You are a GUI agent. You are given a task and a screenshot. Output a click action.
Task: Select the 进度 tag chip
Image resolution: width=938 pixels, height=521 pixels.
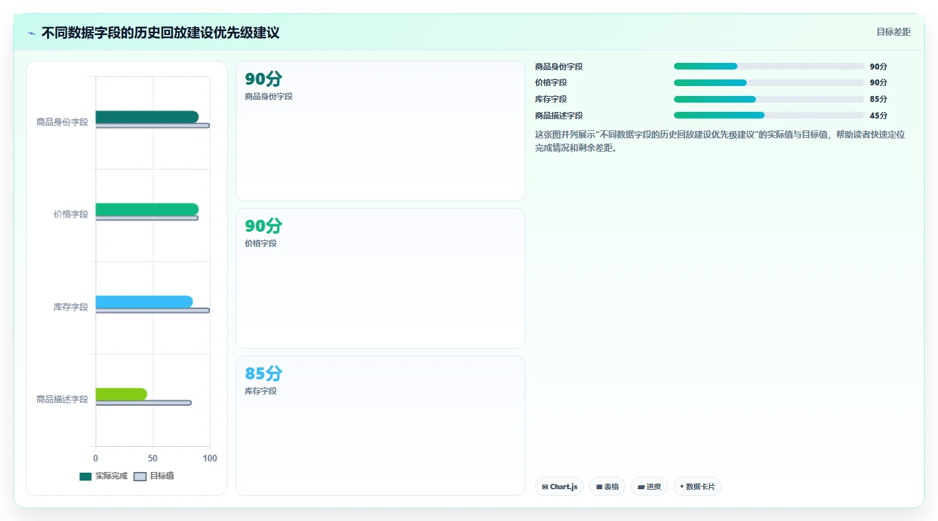649,487
